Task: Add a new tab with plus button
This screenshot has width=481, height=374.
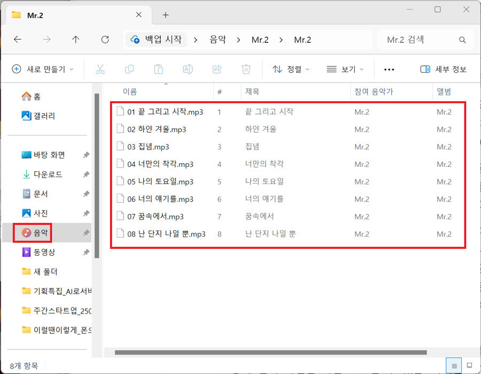Action: point(166,15)
